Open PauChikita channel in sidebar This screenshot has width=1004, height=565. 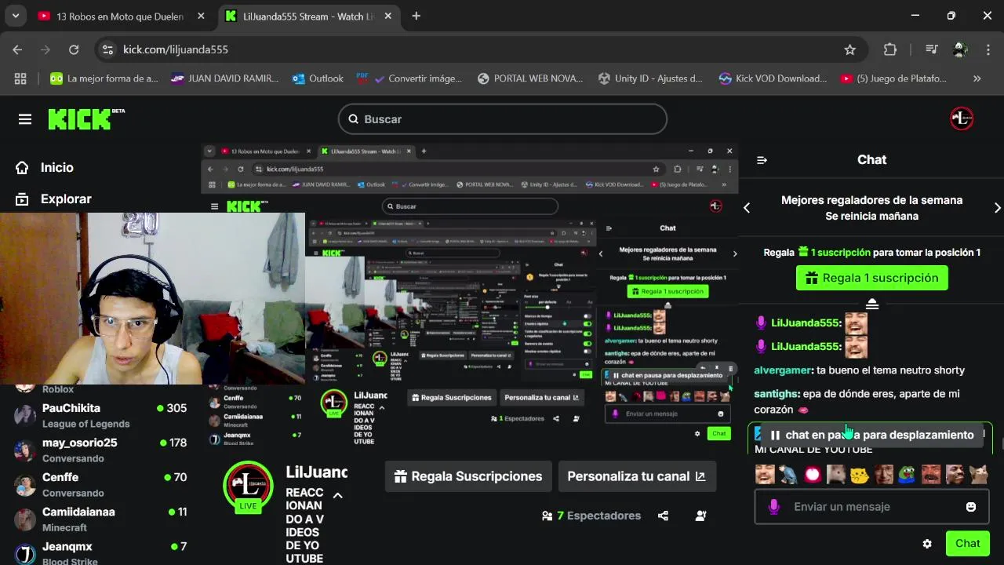100,415
